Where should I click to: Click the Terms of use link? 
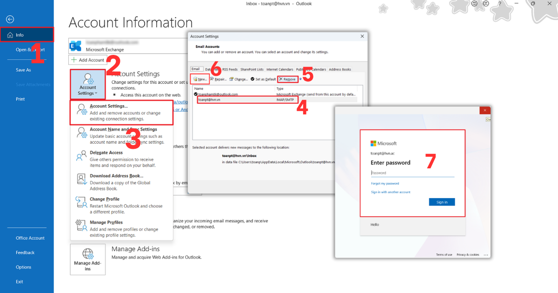[444, 255]
